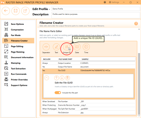The image size is (141, 118).
Task: Open Page Resizing section
Action: point(18,52)
